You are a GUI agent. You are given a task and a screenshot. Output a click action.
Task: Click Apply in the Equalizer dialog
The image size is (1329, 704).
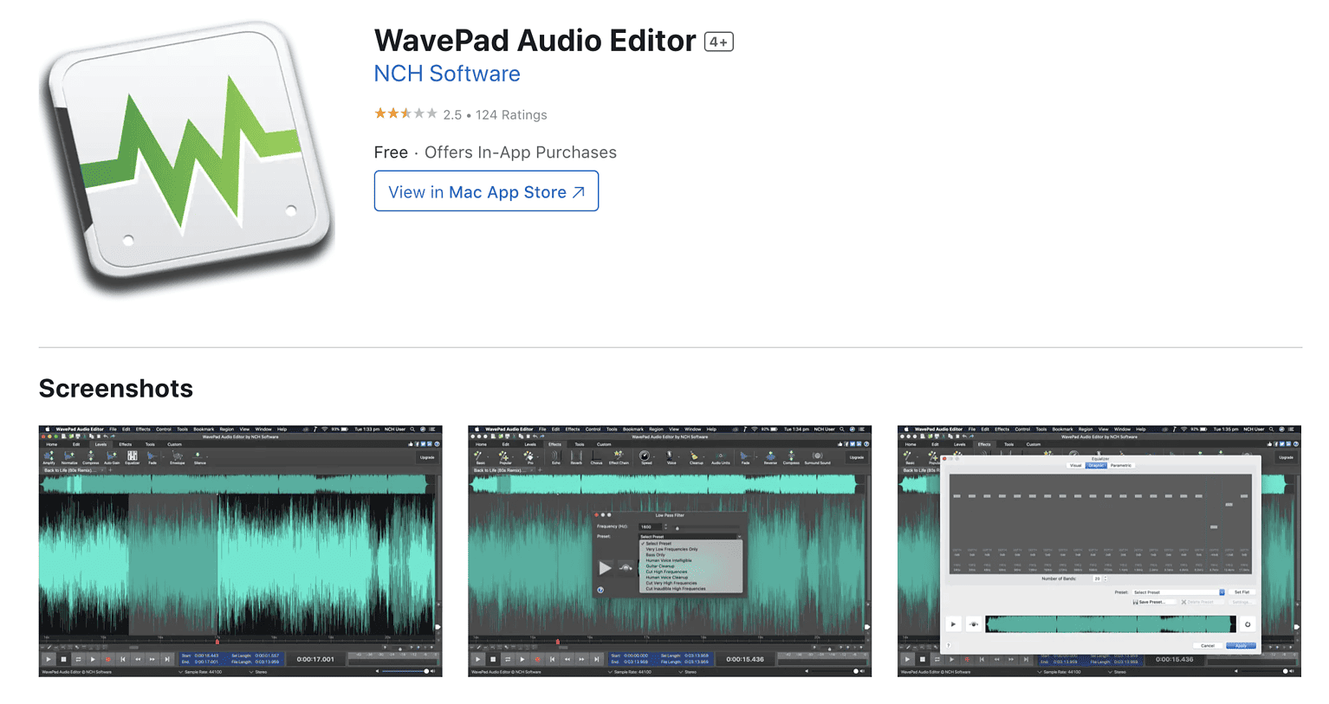[x=1241, y=646]
